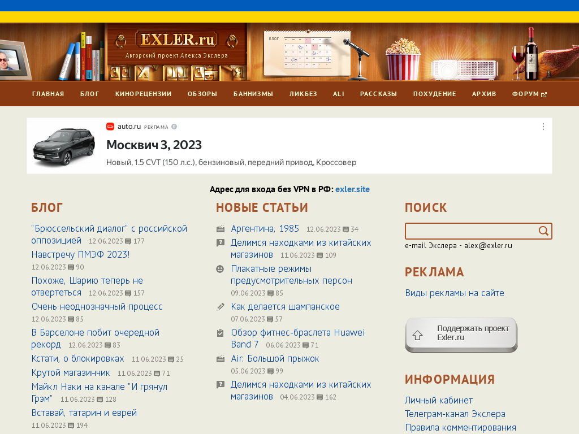Screen dimensions: 579x434
Task: Open БЛОГ in the navigation bar
Action: [x=90, y=94]
